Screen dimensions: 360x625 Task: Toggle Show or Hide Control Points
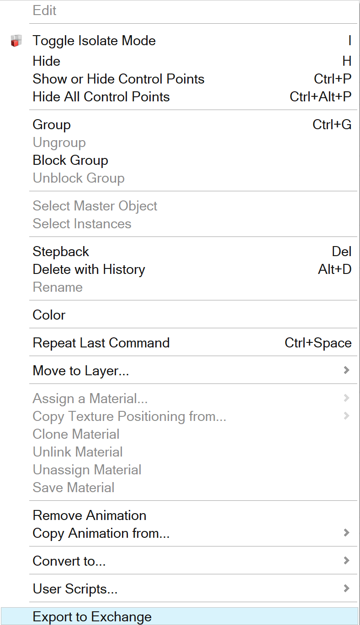pos(118,79)
